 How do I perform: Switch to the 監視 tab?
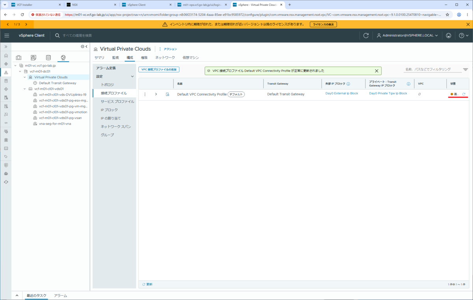[x=115, y=57]
